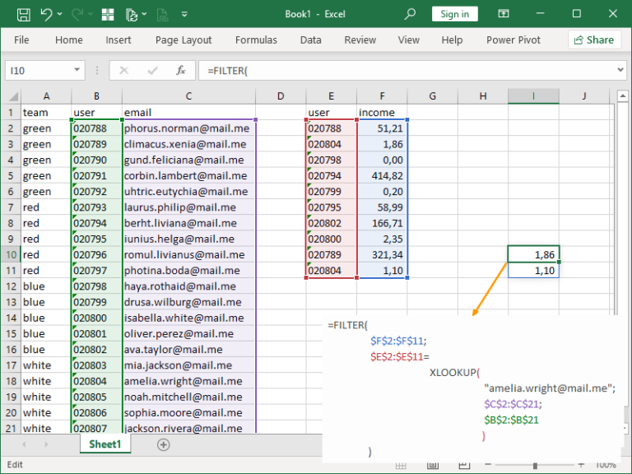Switch to the View tab
632x474 pixels.
click(x=409, y=39)
